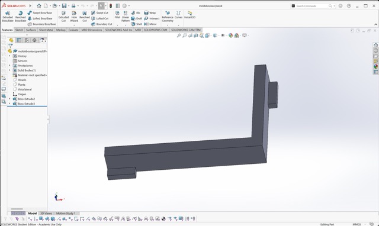Click the Lofted Boss/Base feature
This screenshot has width=379, height=226.
(x=40, y=18)
